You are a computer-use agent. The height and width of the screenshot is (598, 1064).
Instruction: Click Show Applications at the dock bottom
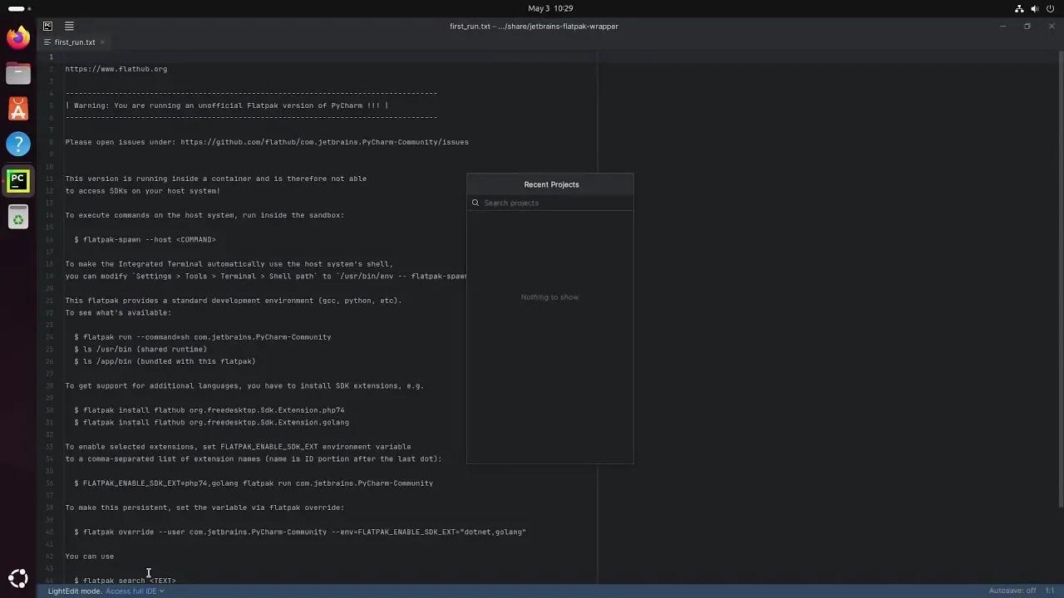tap(17, 577)
